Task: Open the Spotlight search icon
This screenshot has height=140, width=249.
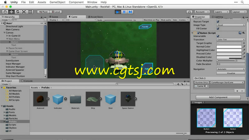Action: pos(242,2)
